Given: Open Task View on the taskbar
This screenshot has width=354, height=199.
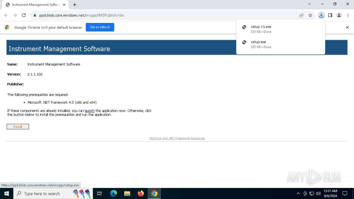Looking at the screenshot, I should click(100, 193).
